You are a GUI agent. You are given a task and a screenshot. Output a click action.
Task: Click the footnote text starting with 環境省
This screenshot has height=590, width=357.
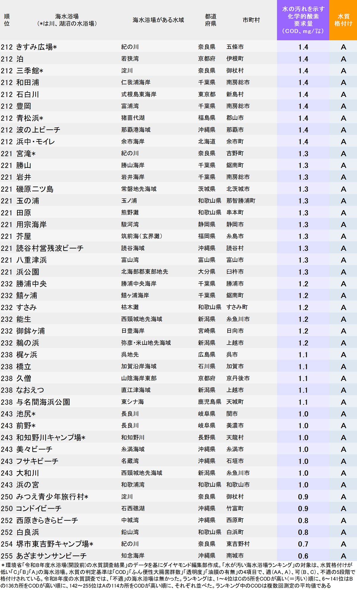(178, 575)
